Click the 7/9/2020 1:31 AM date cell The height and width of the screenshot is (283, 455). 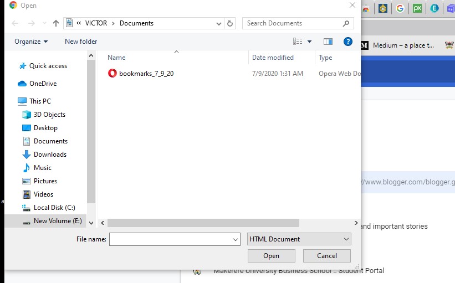click(x=278, y=74)
